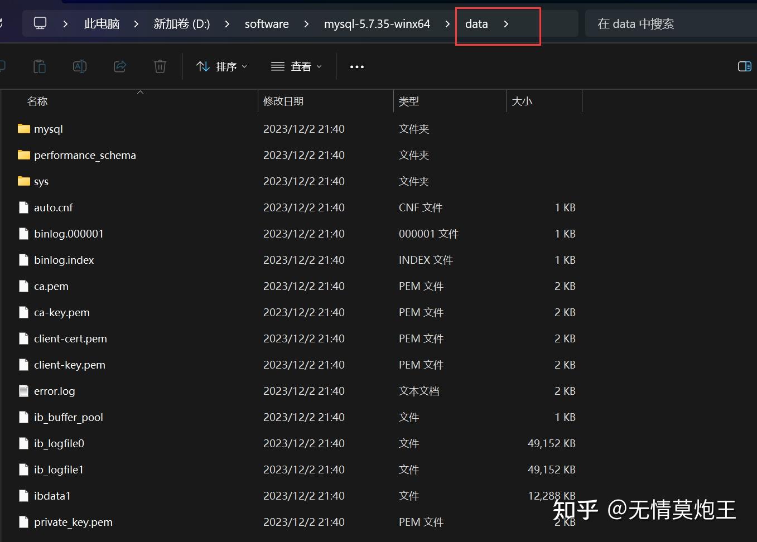757x542 pixels.
Task: Click the Paste icon in the toolbar
Action: [39, 66]
